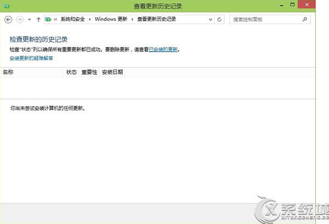Click the Back navigation arrow

[8, 20]
